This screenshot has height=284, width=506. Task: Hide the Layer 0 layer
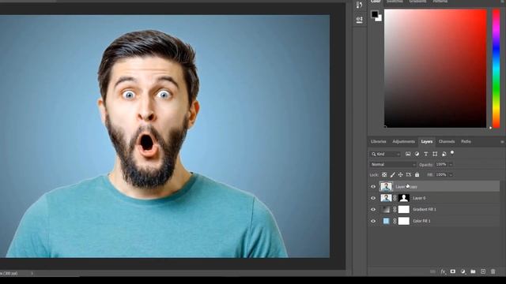(x=373, y=198)
